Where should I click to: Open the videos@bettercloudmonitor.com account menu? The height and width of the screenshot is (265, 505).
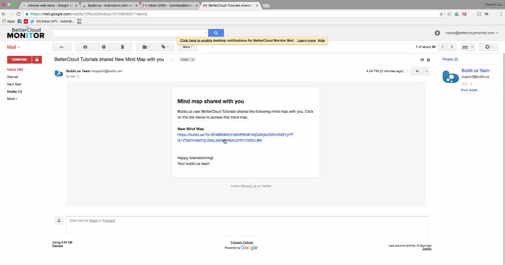click(472, 33)
